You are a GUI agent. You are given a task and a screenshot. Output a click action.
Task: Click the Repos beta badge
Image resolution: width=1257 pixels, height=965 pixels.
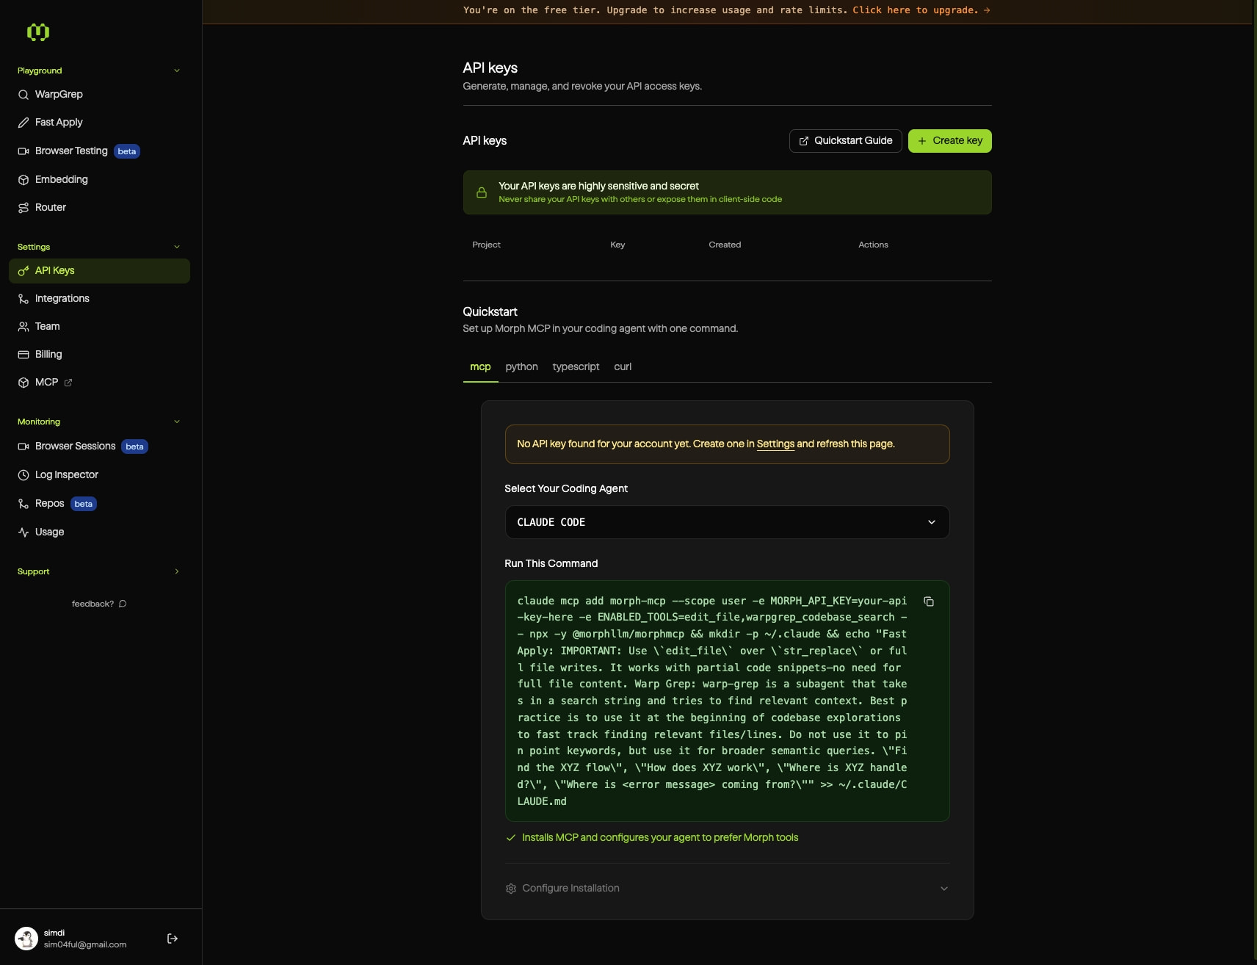point(84,504)
